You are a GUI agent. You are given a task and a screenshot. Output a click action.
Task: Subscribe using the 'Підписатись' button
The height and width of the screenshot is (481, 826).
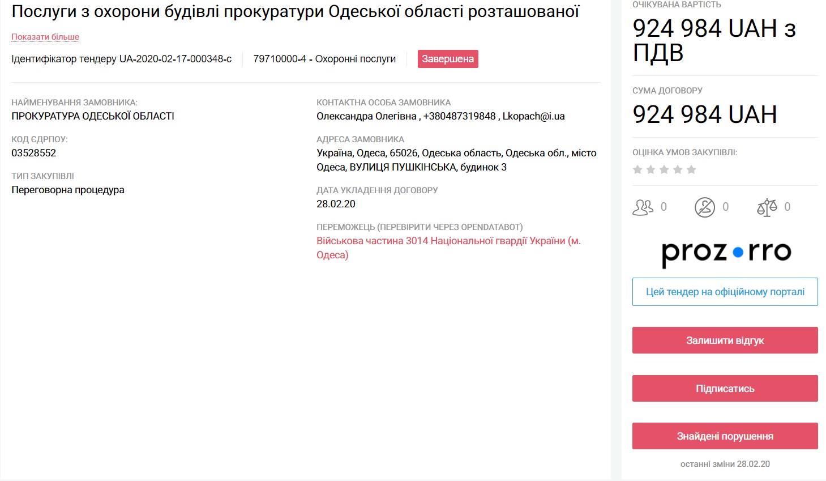pos(725,389)
